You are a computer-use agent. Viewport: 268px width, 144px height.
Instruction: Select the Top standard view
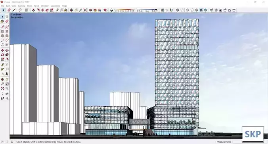[x=216, y=10]
